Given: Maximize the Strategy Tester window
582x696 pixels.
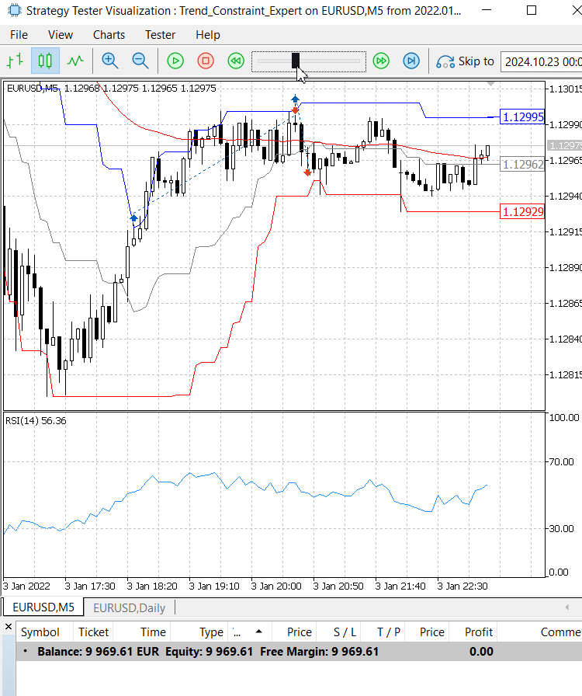Looking at the screenshot, I should pyautogui.click(x=532, y=10).
